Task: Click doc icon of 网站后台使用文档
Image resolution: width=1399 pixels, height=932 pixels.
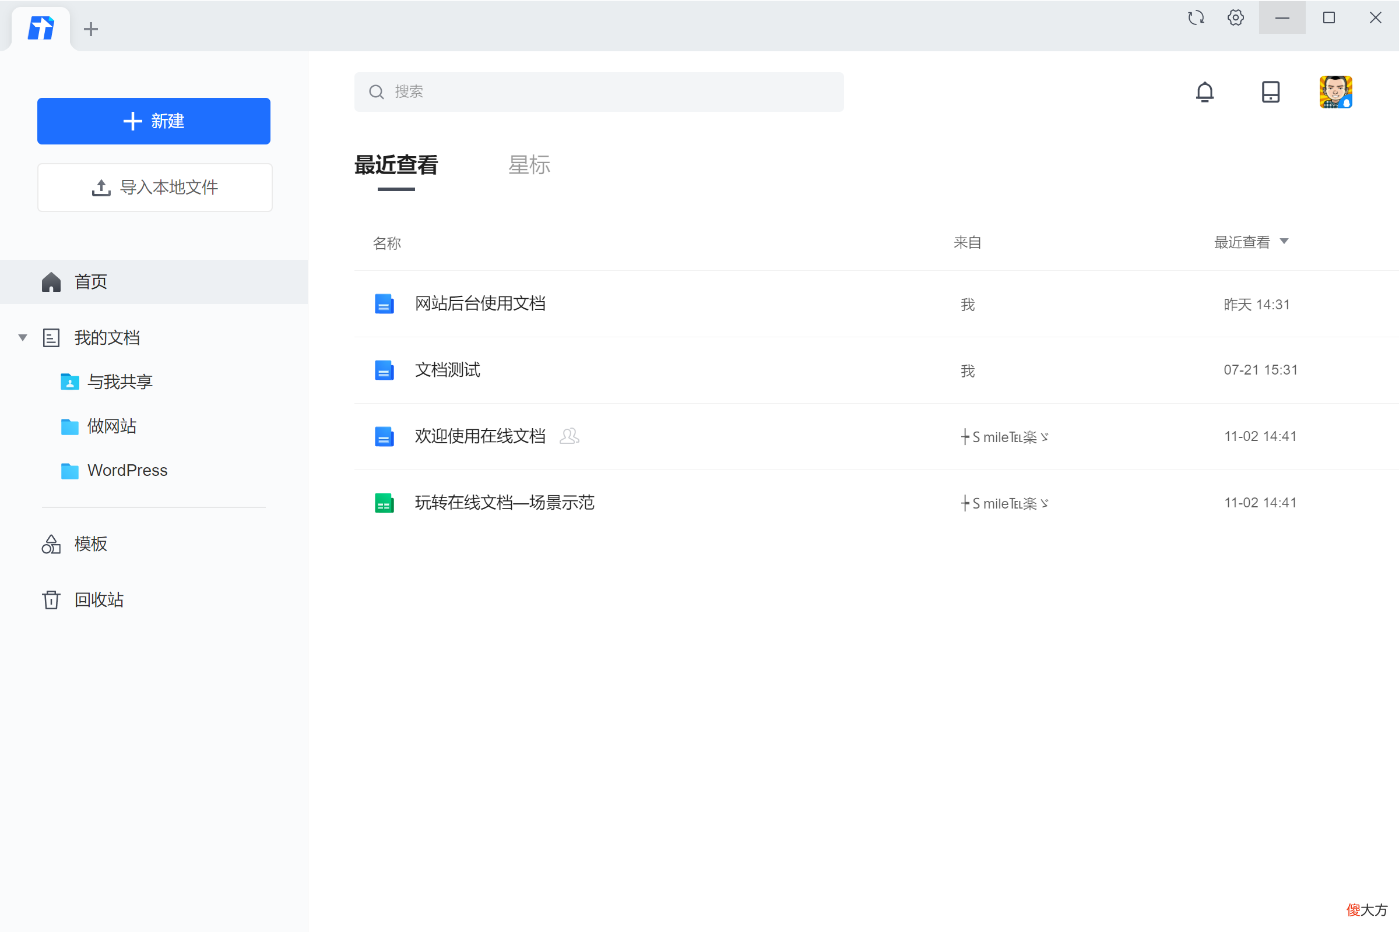Action: click(x=384, y=303)
